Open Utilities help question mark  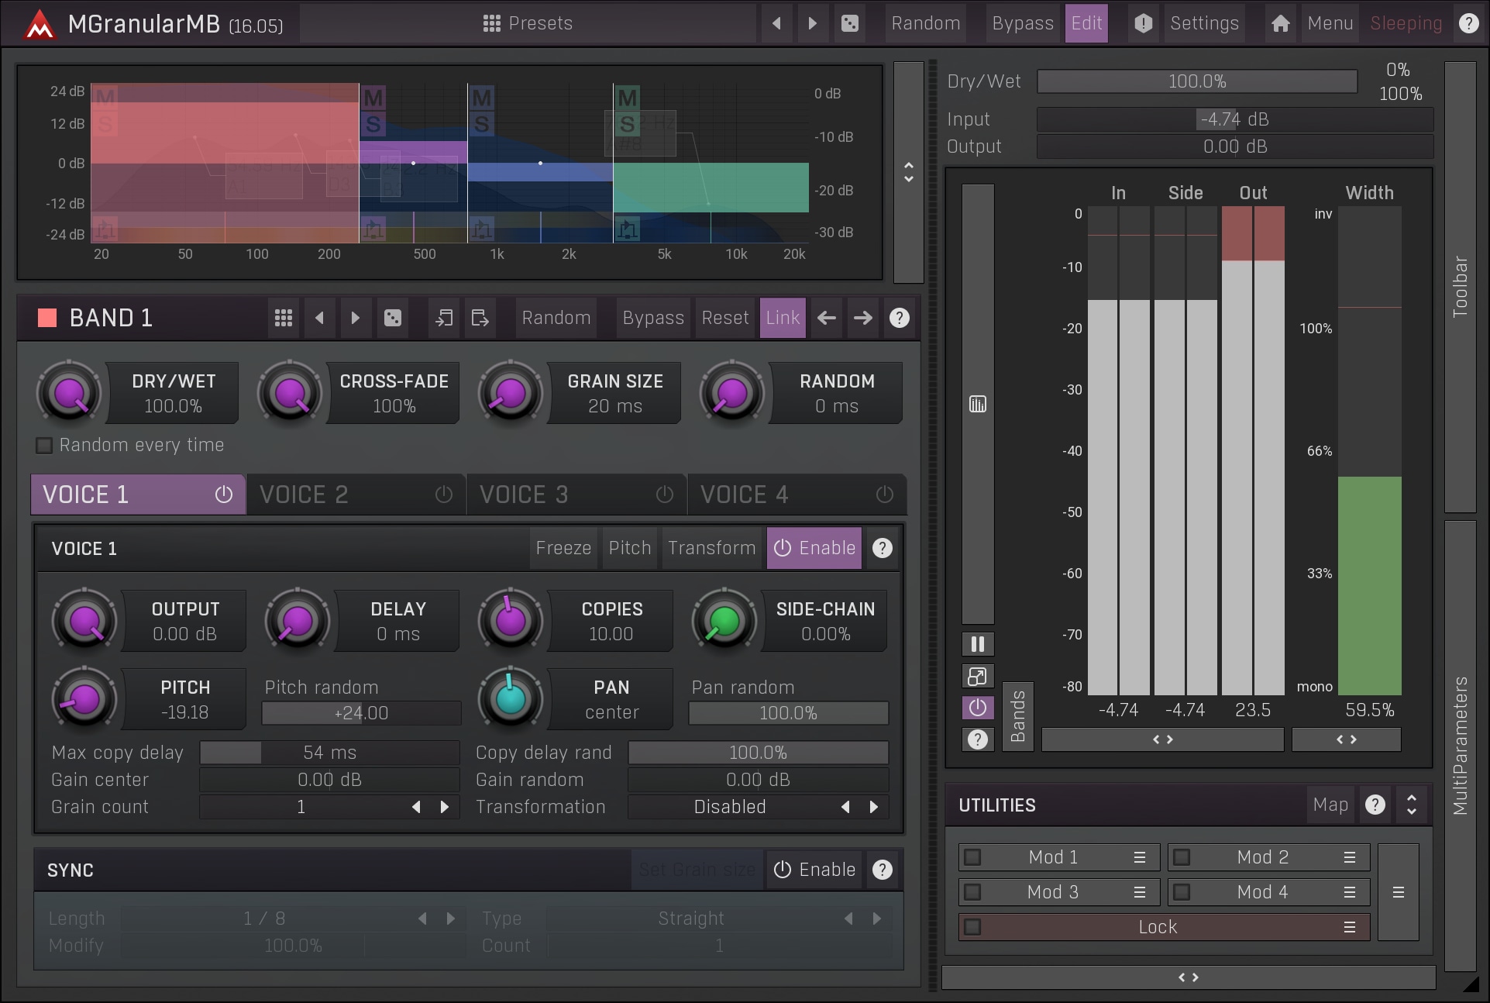[1375, 805]
